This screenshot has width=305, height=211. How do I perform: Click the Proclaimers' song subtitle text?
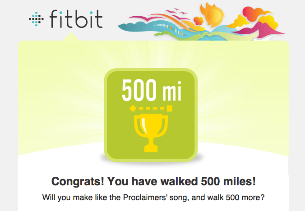tap(153, 197)
